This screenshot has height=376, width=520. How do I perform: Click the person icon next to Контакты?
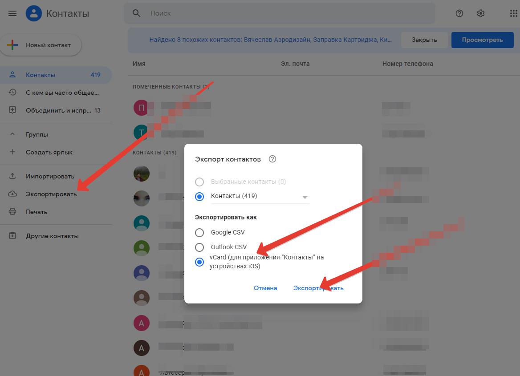point(12,75)
